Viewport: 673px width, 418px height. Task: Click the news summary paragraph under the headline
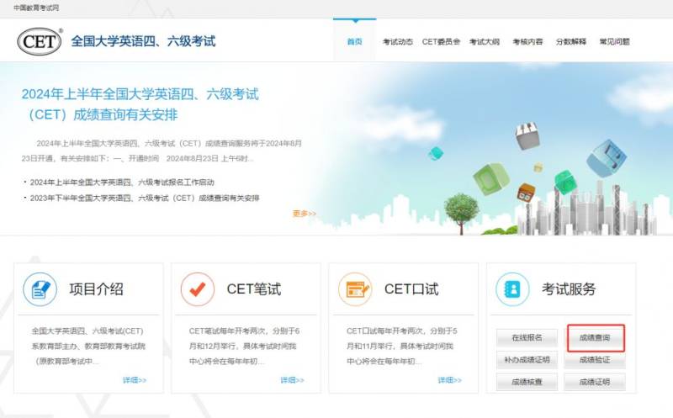(x=162, y=151)
